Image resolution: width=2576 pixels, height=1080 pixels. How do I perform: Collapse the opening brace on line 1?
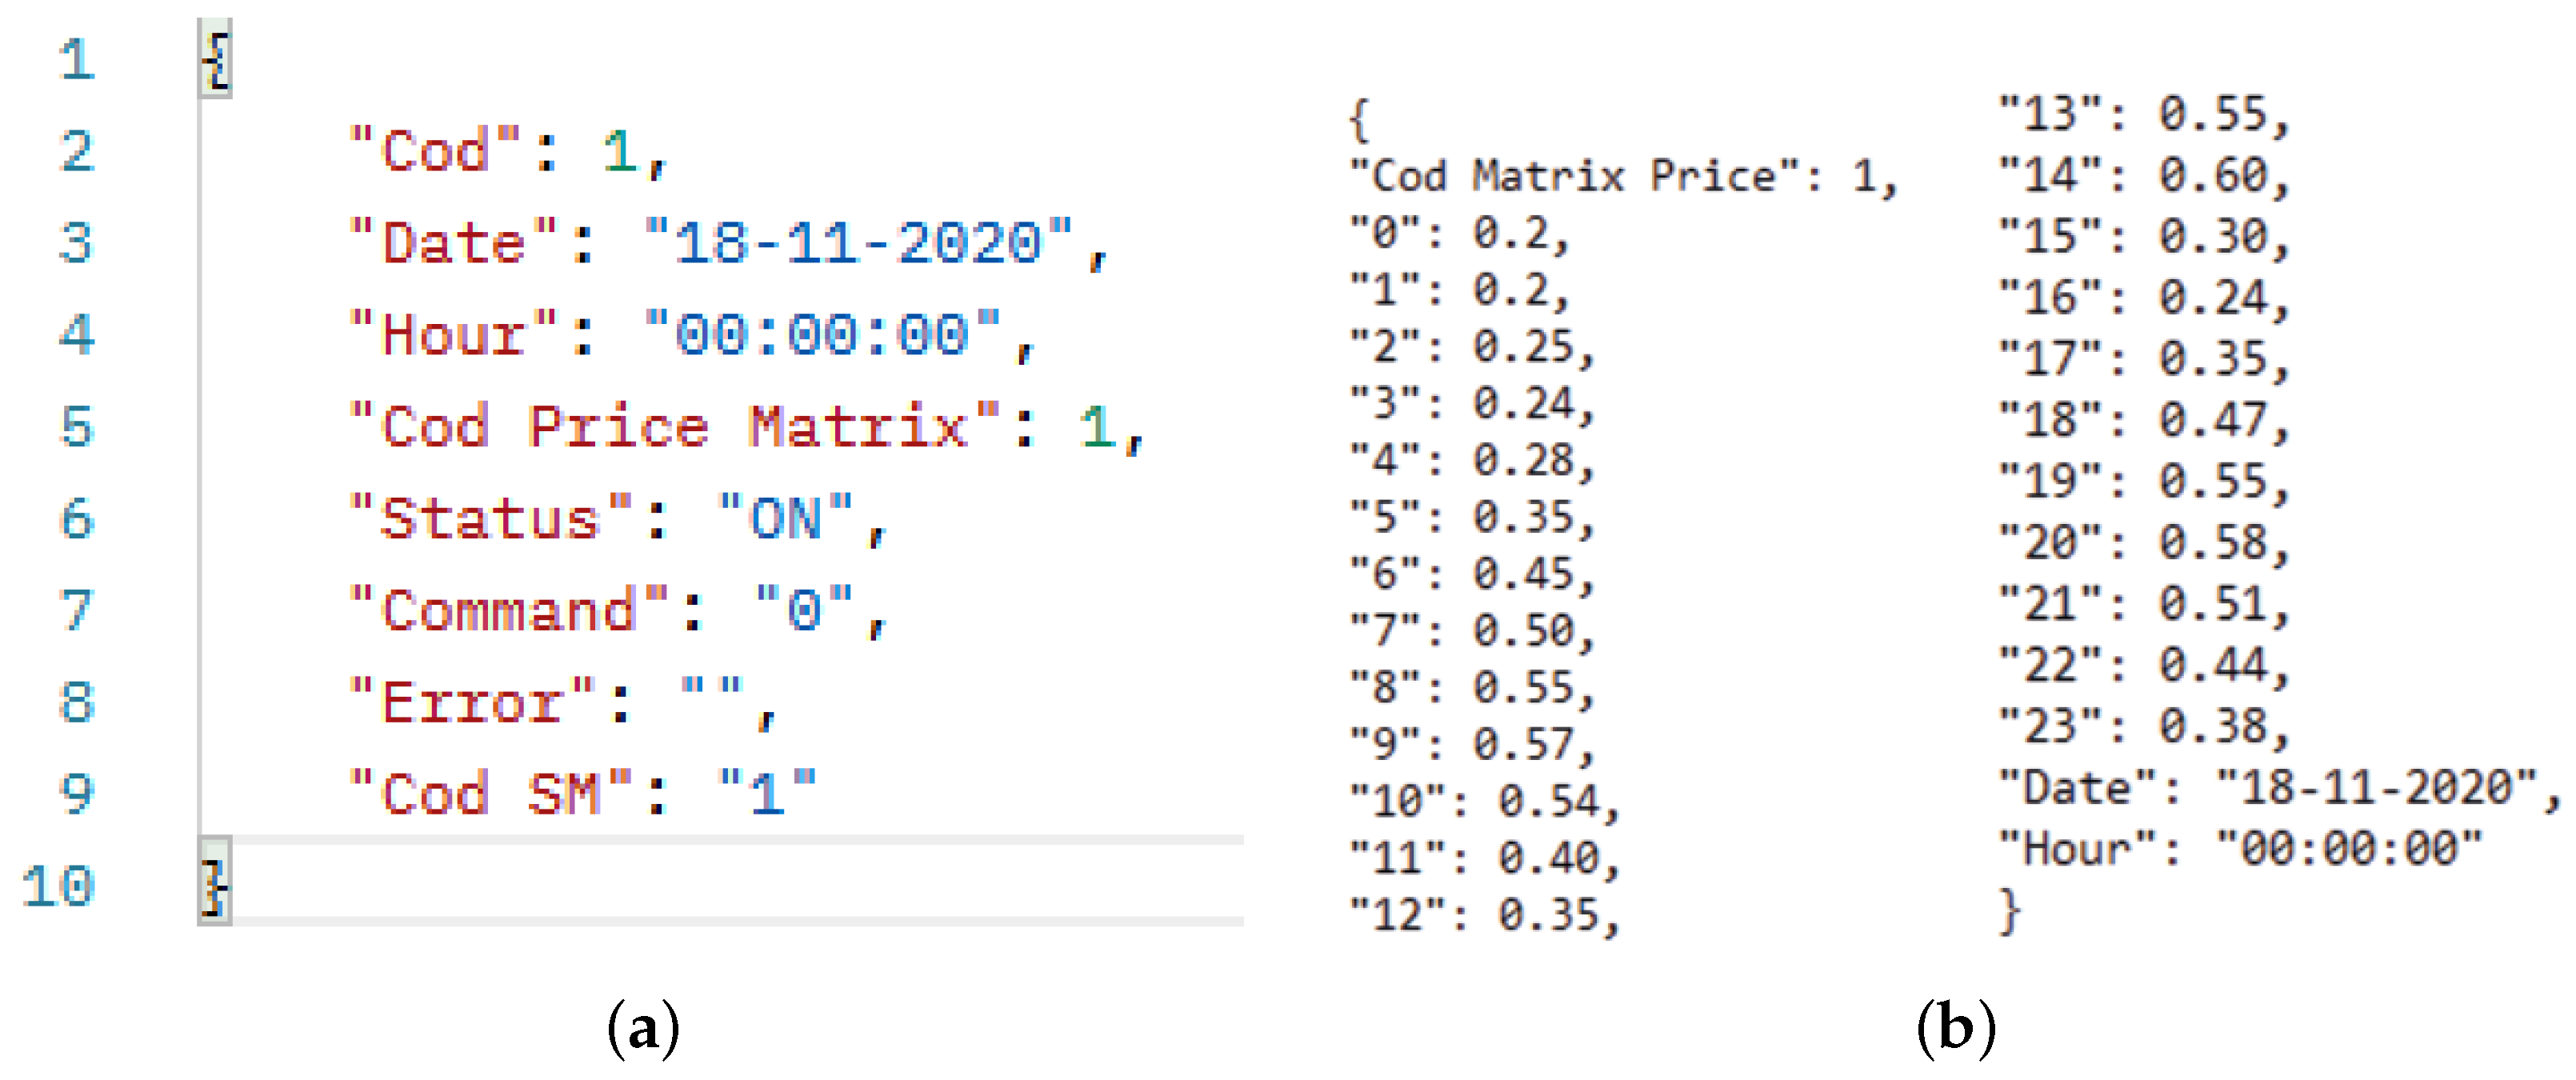216,59
